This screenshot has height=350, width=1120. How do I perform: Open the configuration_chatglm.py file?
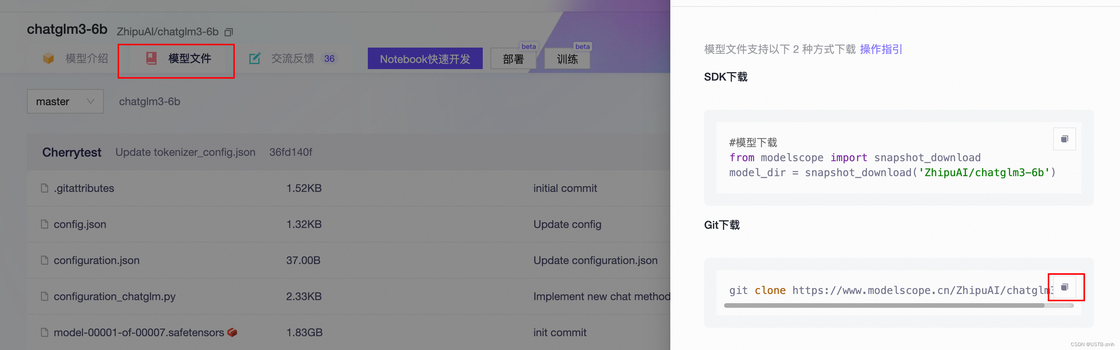pyautogui.click(x=115, y=296)
